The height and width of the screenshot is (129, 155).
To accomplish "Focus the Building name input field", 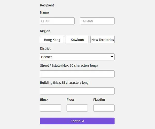I will (77, 91).
